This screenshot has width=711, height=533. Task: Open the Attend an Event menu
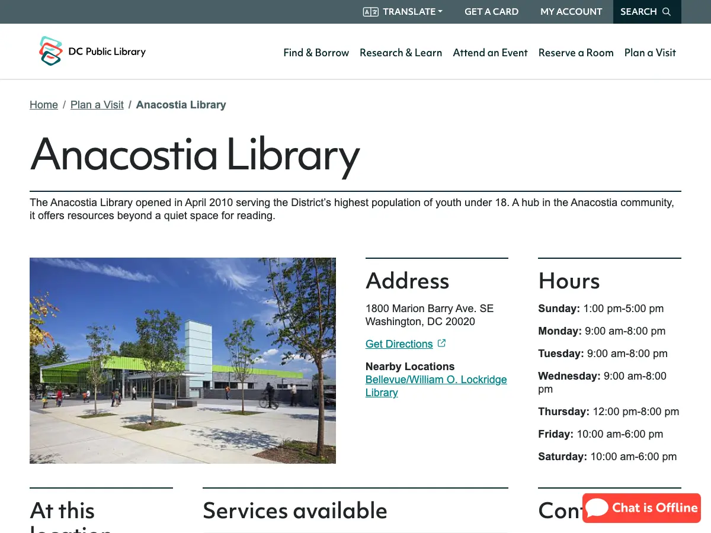coord(491,53)
